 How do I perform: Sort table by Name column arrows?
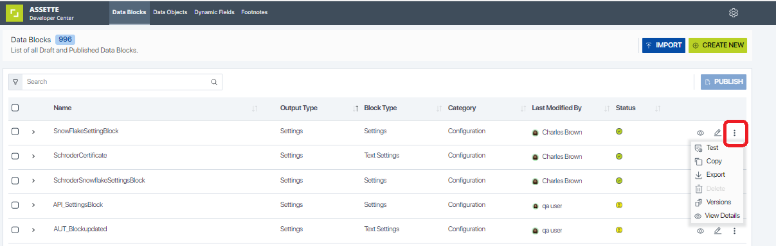[x=255, y=108]
